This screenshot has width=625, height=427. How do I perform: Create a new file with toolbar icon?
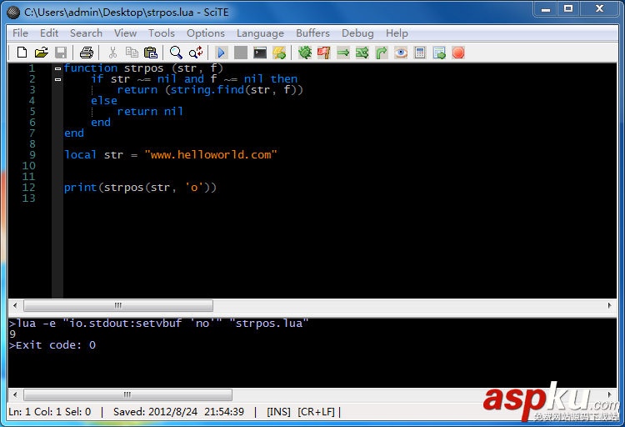pyautogui.click(x=22, y=53)
